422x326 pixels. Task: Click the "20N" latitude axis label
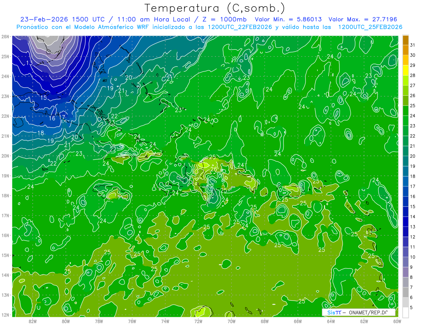[x=5, y=156]
